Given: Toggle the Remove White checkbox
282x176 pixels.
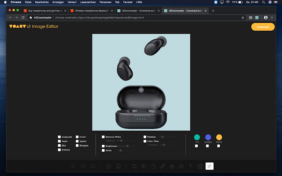Looking at the screenshot, I should (x=104, y=137).
